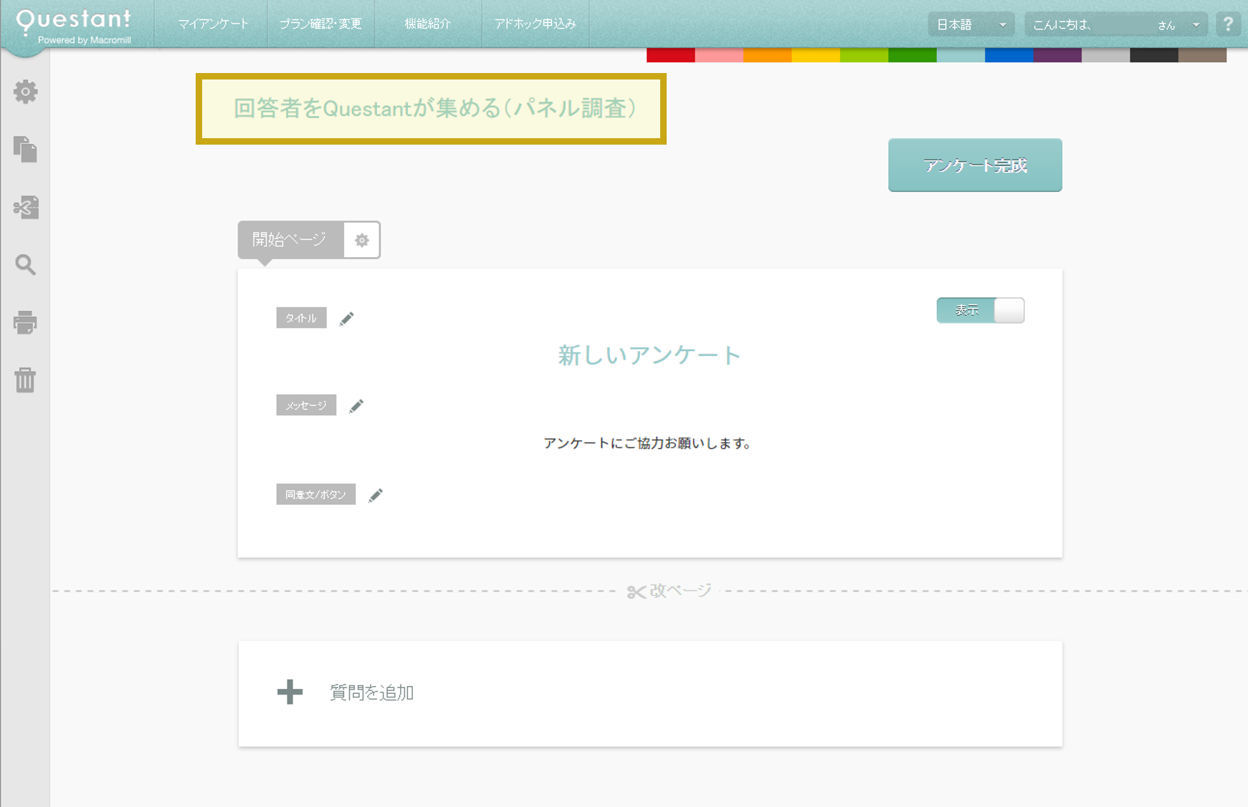Screen dimensions: 1248x807
Task: Open help with the question mark icon
Action: [x=1229, y=24]
